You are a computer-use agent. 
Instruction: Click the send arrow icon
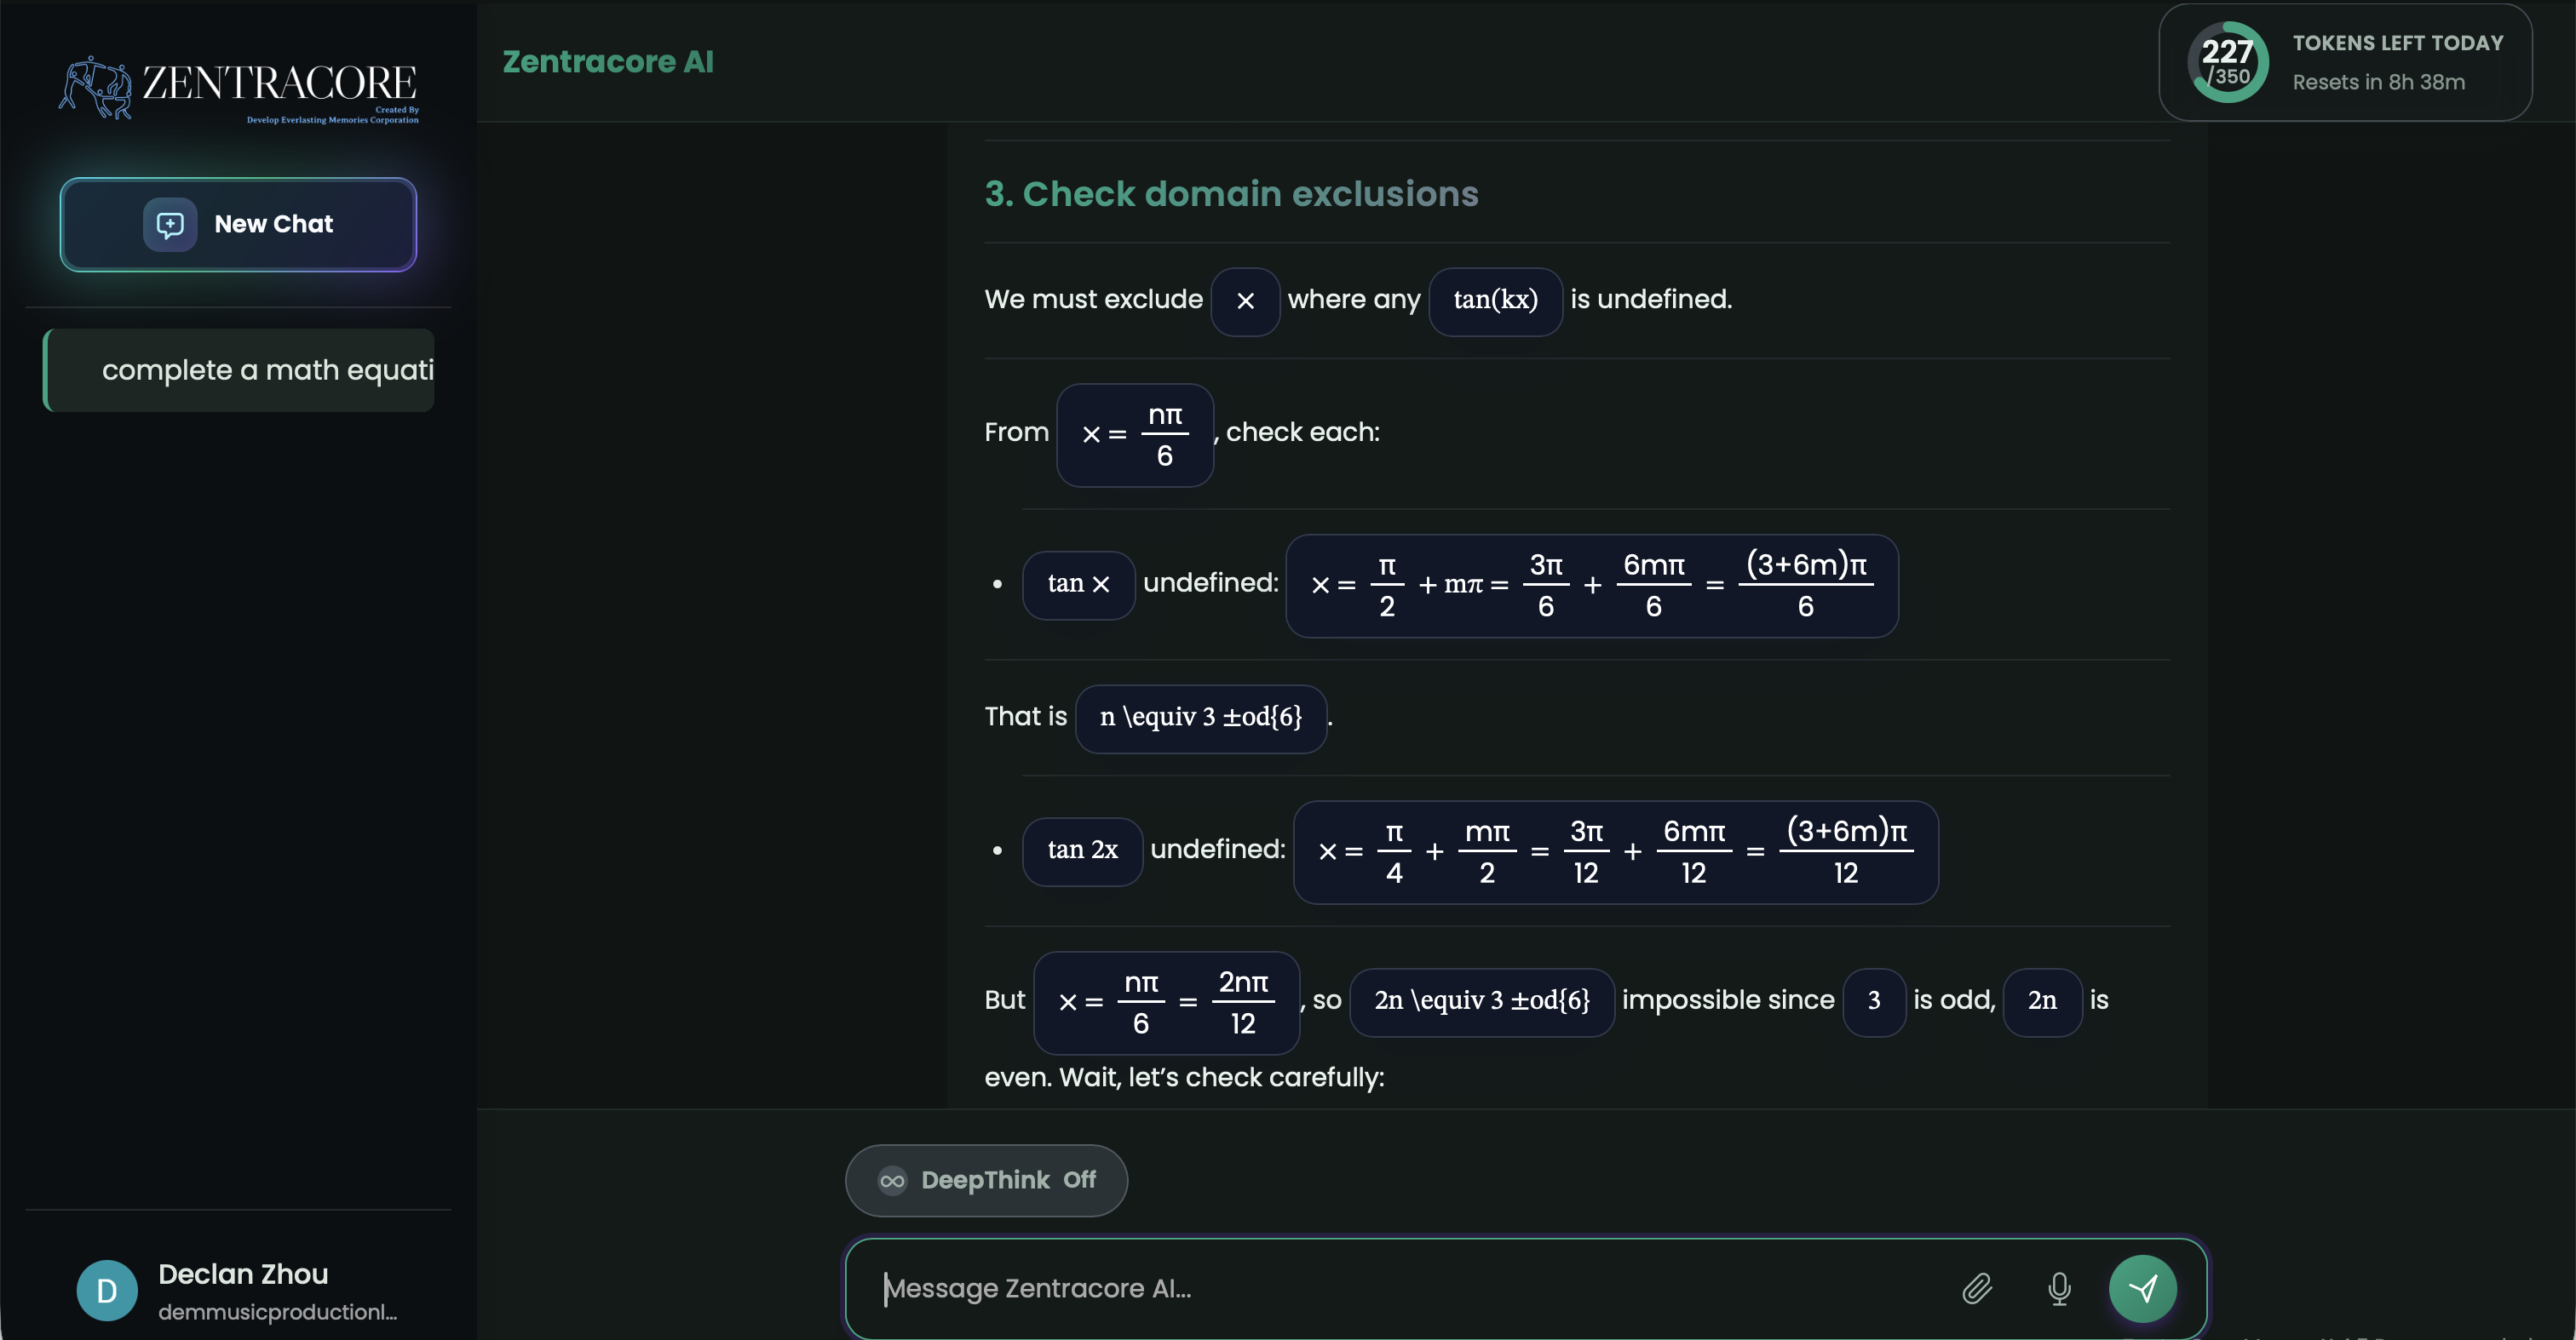click(x=2144, y=1289)
